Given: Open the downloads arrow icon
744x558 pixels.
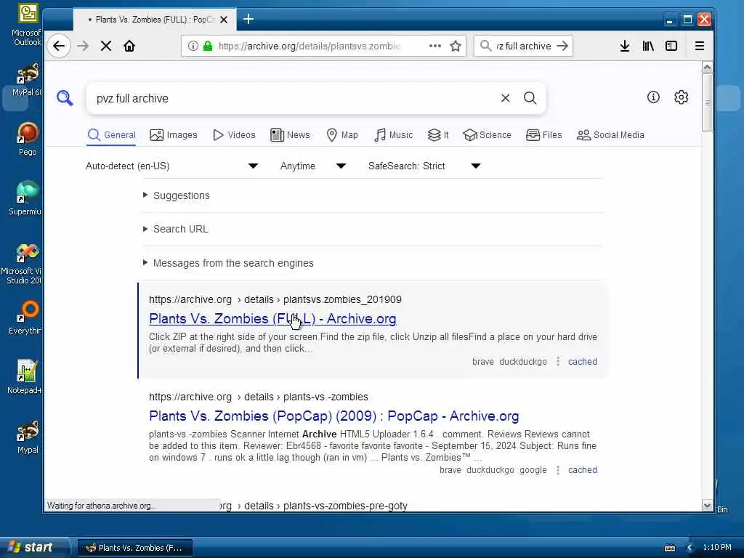Looking at the screenshot, I should [x=624, y=46].
